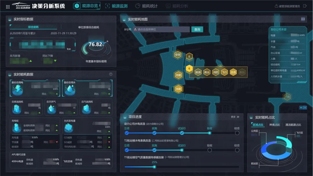This screenshot has height=176, width=313.
Task: Click the chart icon beside 能耗分析
Action: coord(168,6)
